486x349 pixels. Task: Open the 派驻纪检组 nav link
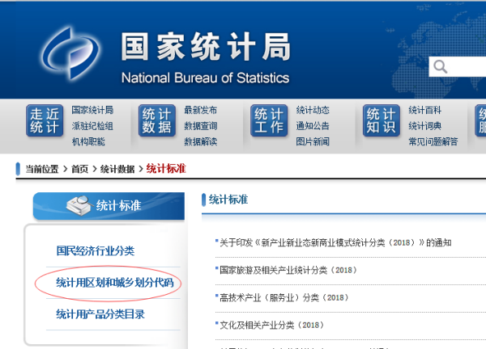coord(92,126)
